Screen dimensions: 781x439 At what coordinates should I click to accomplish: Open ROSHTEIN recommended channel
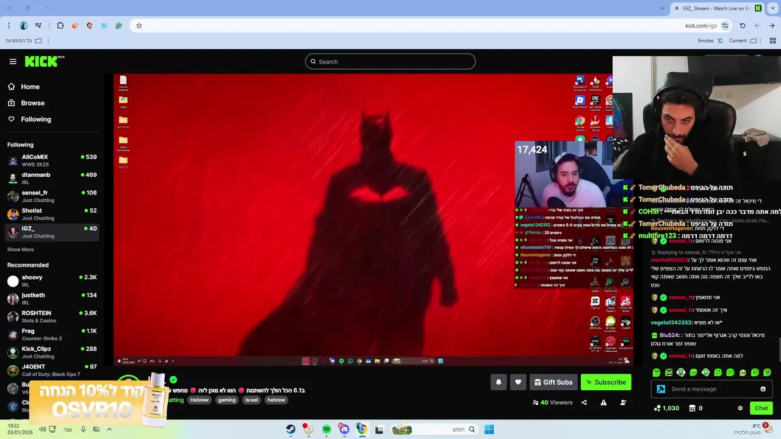pyautogui.click(x=52, y=316)
